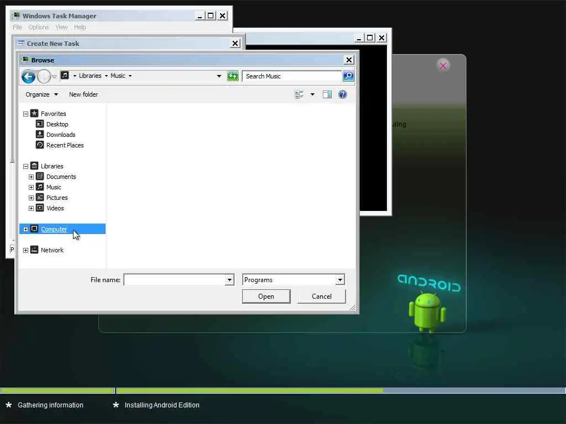Click the Recent Places icon
Image resolution: width=566 pixels, height=424 pixels.
pos(40,145)
